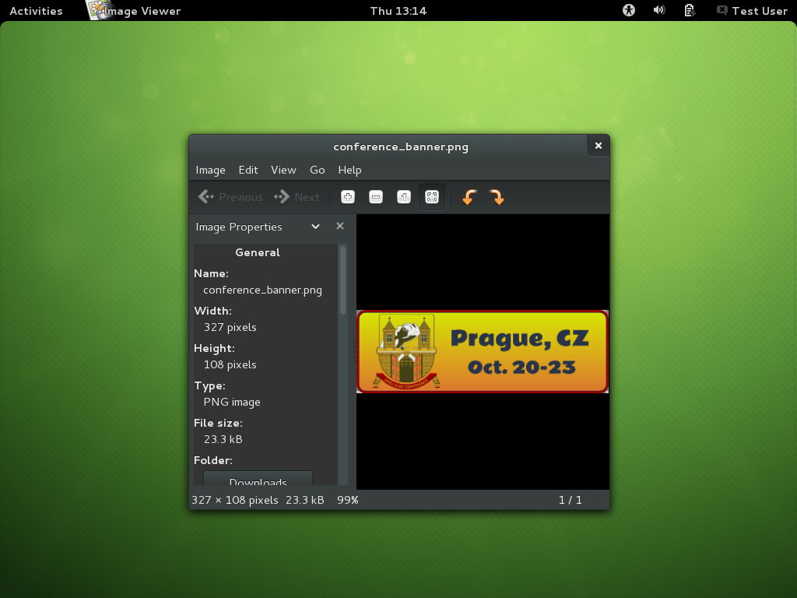797x598 pixels.
Task: Click the '23.3 kB' file size value in sidebar
Action: tap(223, 439)
